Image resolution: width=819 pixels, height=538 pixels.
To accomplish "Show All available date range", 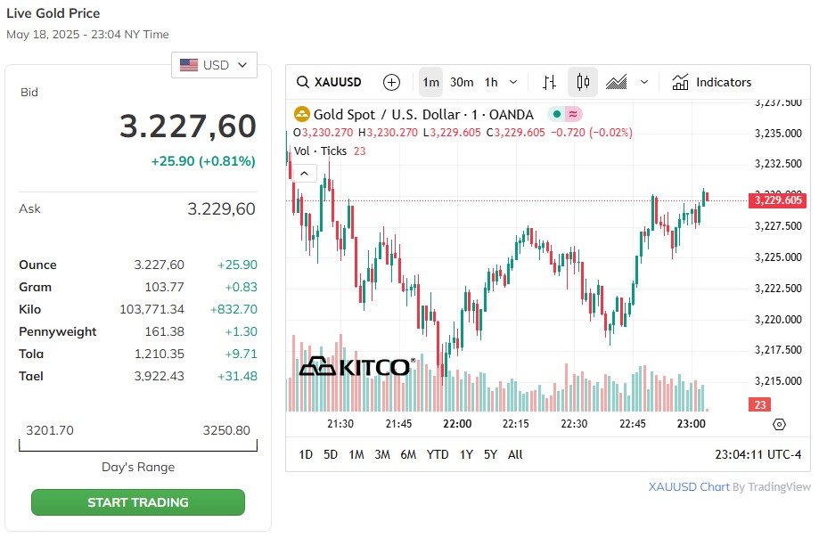I will click(x=515, y=454).
